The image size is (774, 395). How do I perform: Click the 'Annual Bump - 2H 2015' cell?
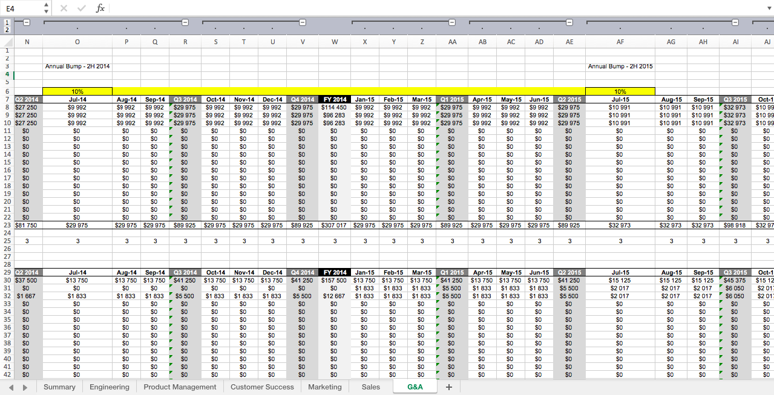pos(620,66)
